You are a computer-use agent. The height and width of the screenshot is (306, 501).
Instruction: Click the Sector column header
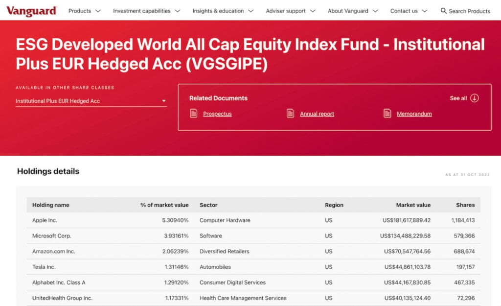(x=208, y=205)
